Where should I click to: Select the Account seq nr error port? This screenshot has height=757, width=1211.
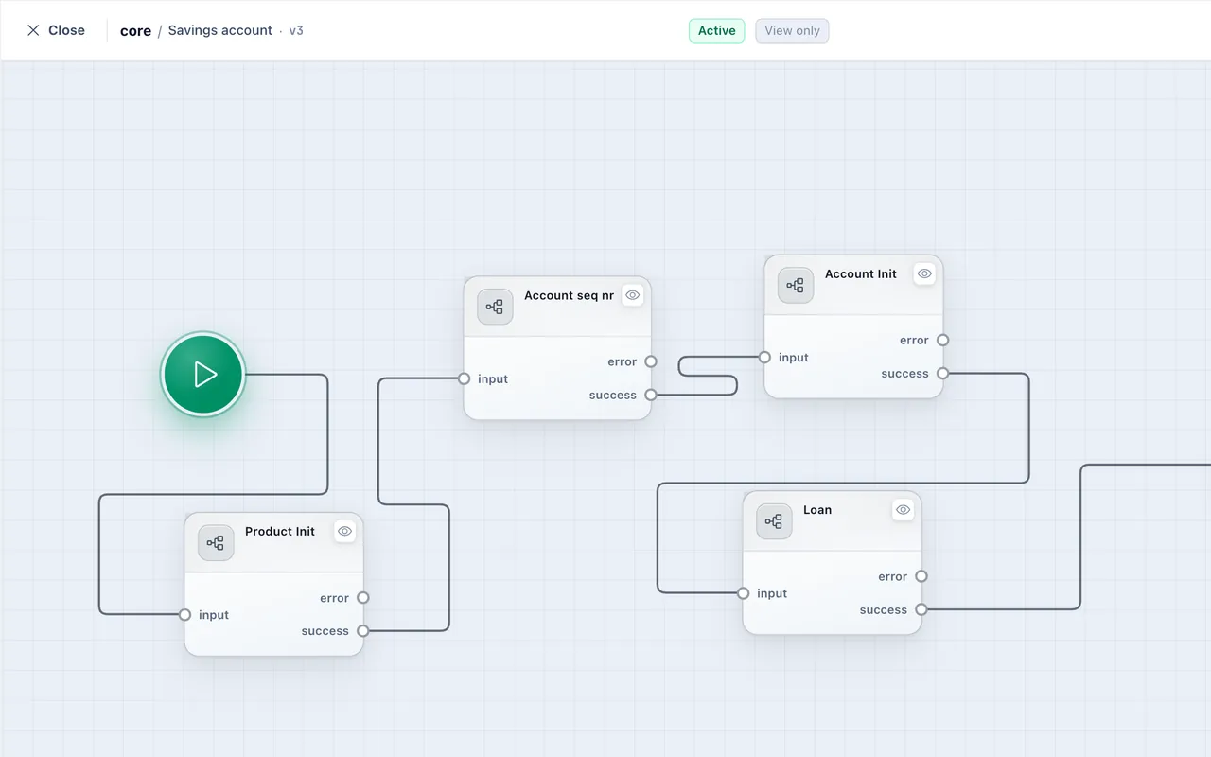click(651, 361)
